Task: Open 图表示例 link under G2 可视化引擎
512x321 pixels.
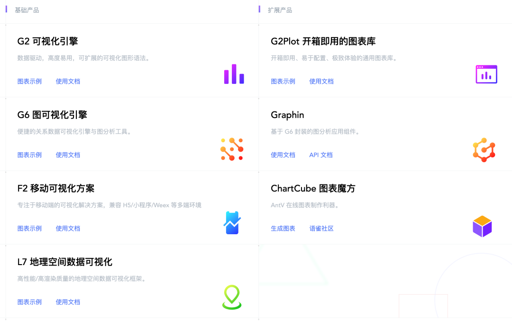Action: 29,81
